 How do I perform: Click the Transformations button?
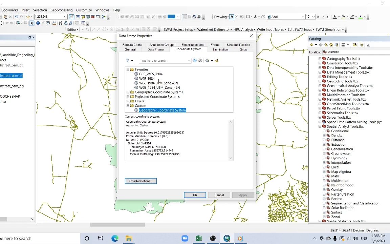click(x=140, y=181)
